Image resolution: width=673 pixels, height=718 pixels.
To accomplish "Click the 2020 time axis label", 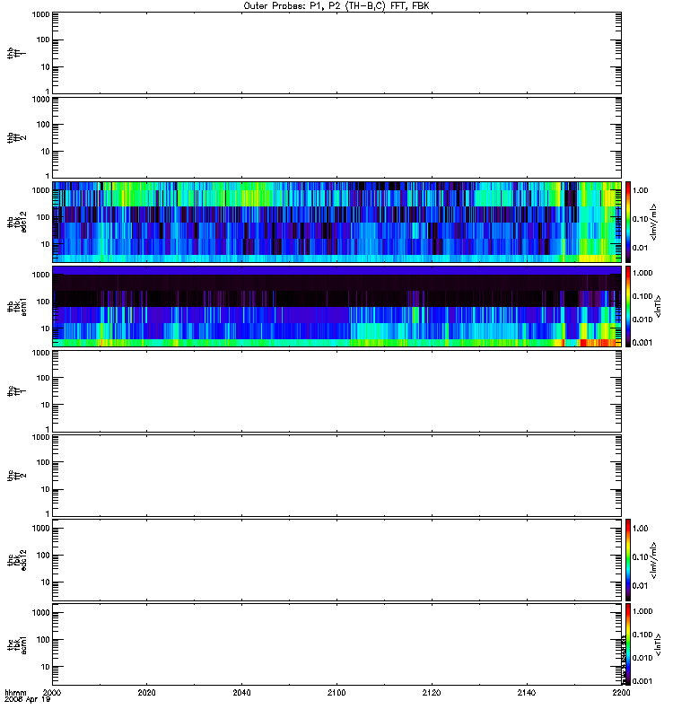I will tap(146, 692).
